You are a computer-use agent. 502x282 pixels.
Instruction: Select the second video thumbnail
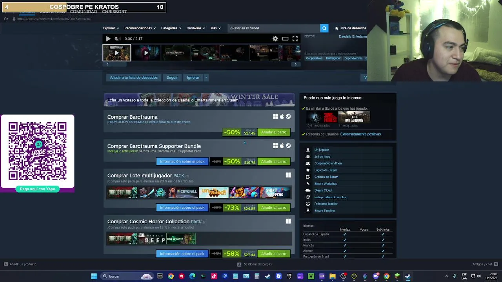click(x=146, y=52)
